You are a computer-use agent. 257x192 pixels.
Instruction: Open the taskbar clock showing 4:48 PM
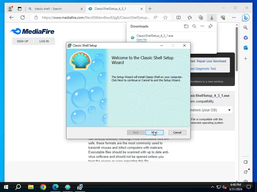(235, 187)
